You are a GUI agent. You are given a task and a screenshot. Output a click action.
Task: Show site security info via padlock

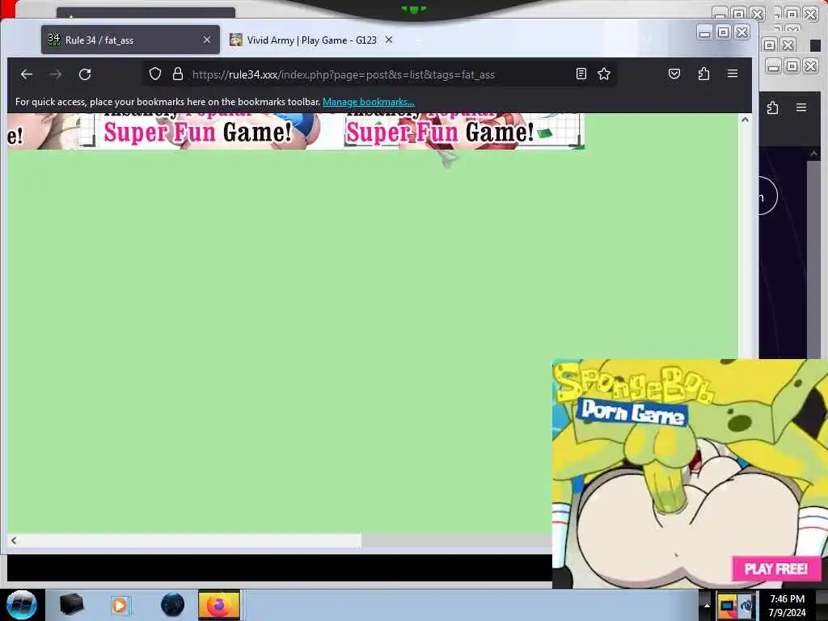click(x=178, y=74)
